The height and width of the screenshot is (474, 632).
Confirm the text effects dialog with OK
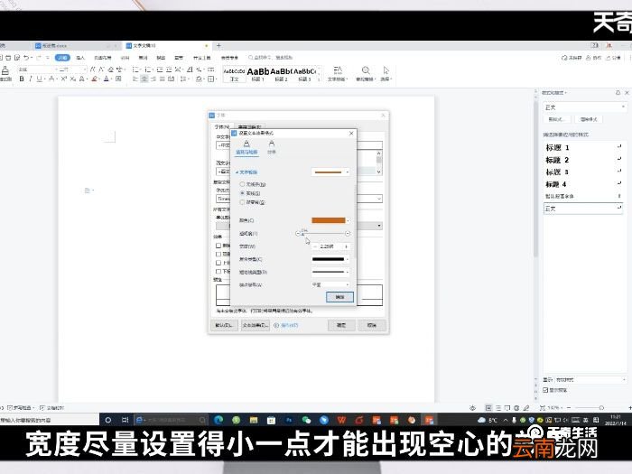pos(339,297)
